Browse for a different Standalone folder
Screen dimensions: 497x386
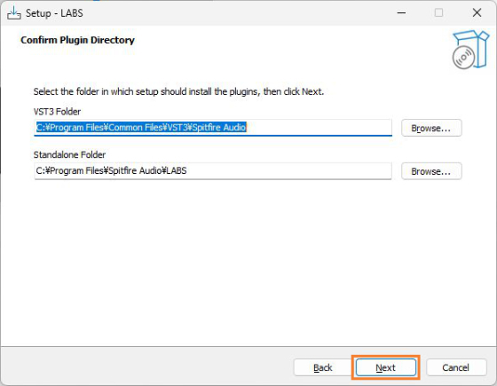coord(431,171)
